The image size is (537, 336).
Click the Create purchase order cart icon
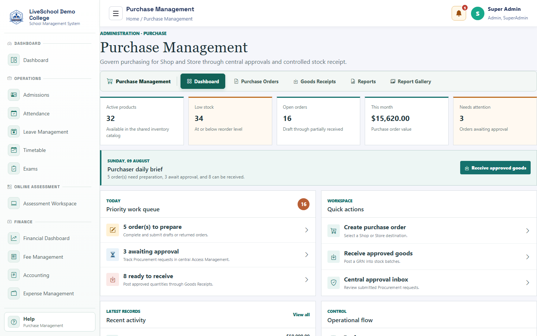[334, 231]
